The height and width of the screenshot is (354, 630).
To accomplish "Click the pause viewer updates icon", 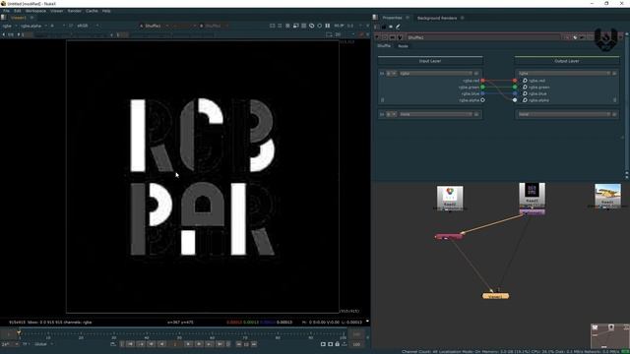I will point(328,26).
